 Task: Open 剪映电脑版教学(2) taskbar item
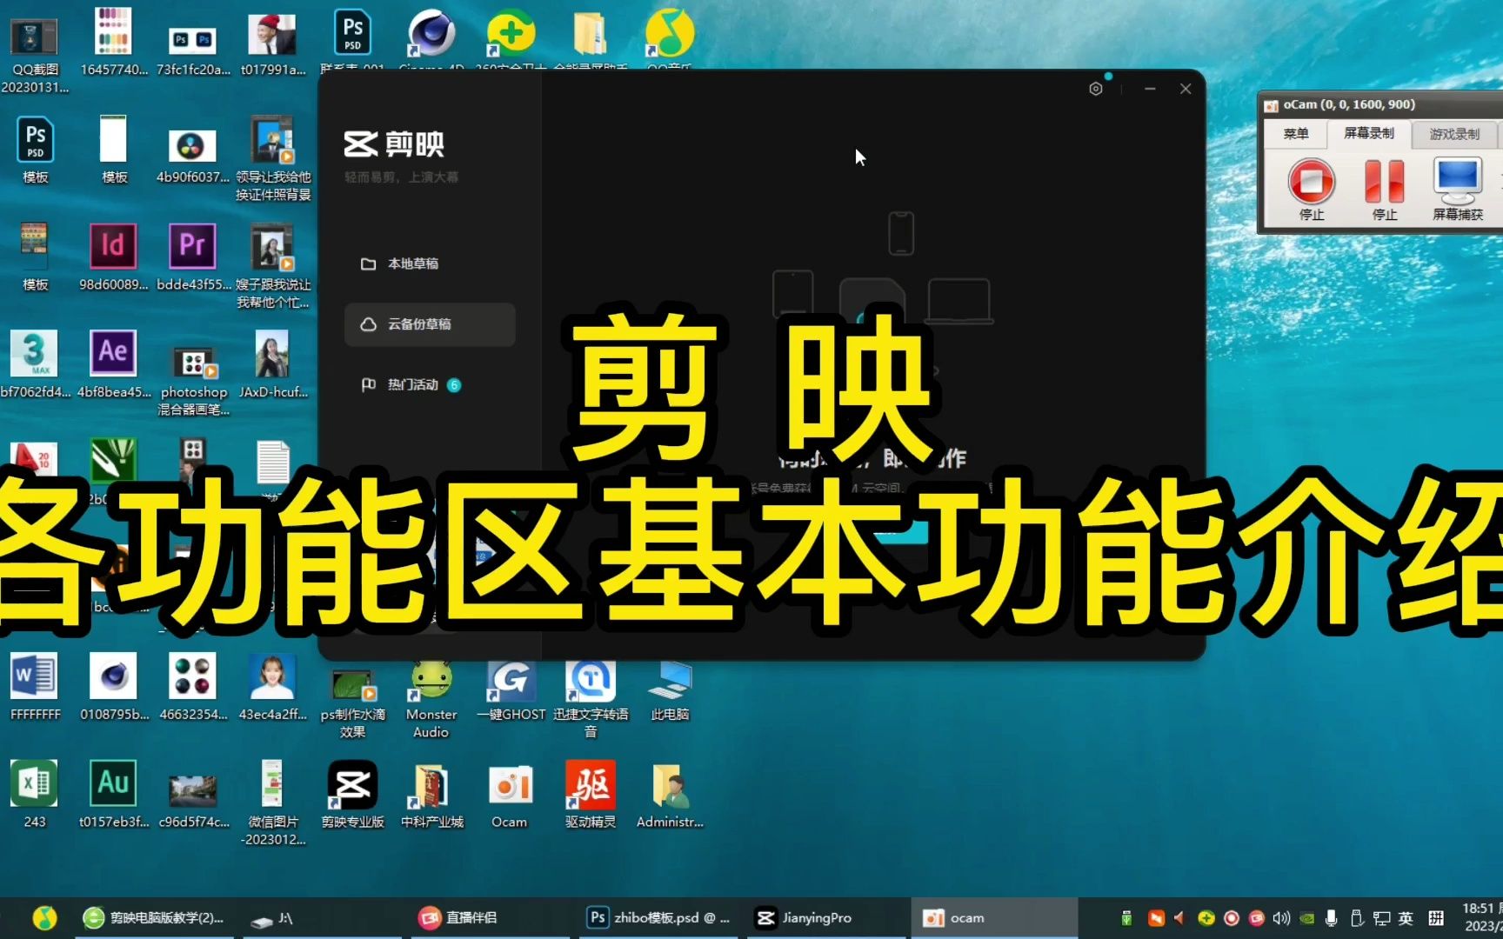pyautogui.click(x=153, y=918)
